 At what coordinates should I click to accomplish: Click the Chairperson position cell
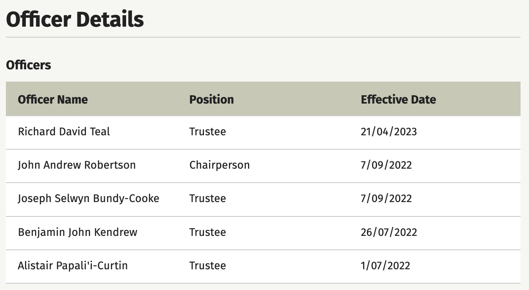click(220, 165)
